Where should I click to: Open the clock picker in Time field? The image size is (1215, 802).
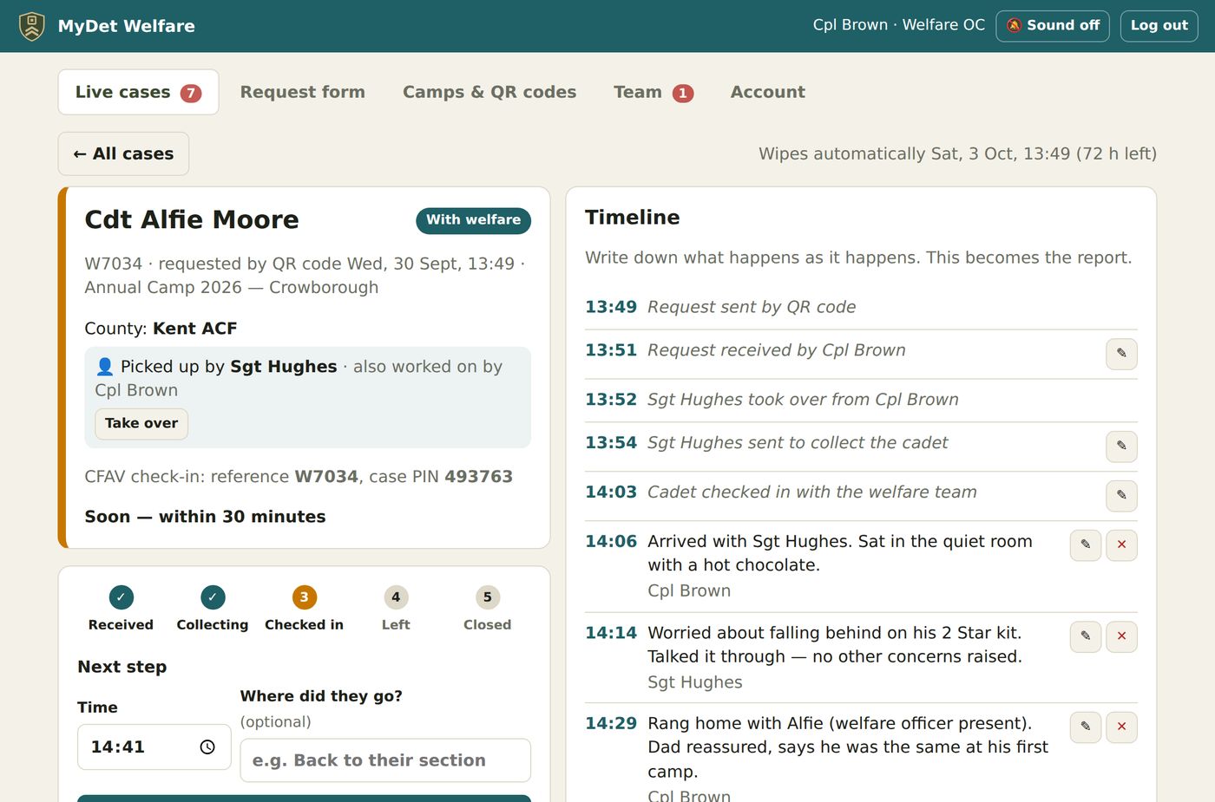coord(207,747)
